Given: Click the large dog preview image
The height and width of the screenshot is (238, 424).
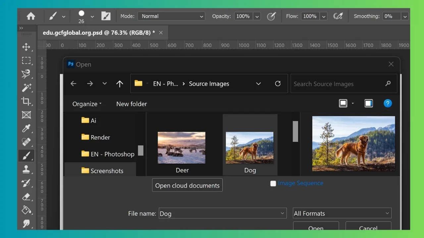Looking at the screenshot, I should [354, 143].
